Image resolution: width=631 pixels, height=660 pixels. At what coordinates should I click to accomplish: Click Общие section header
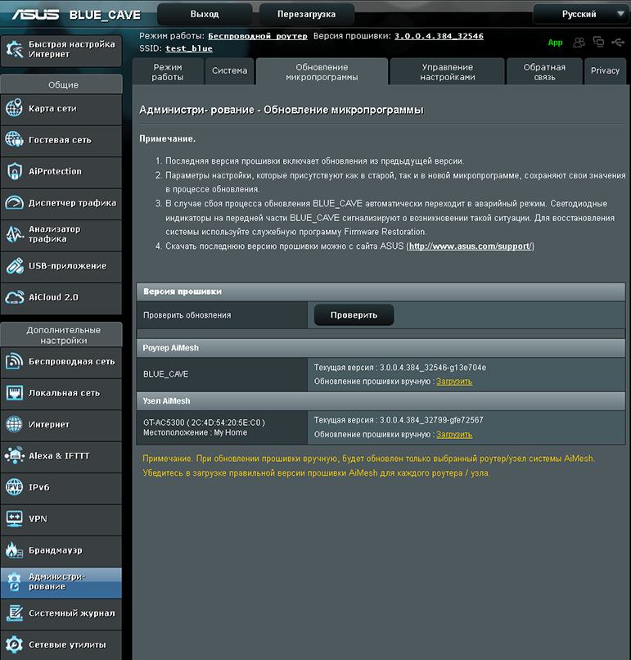pos(61,84)
